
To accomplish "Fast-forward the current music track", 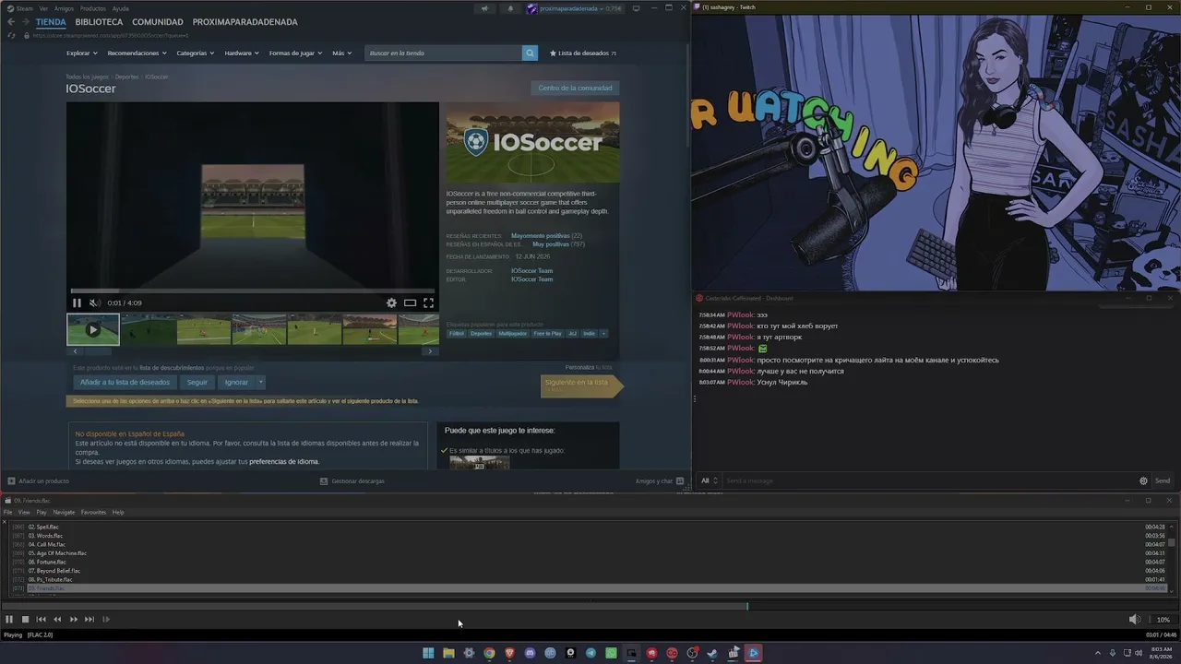I will coord(74,620).
